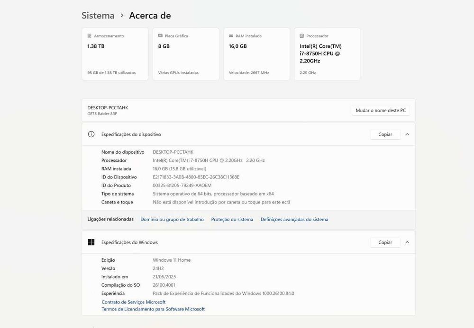Open Domínio ou grupo de trabalho link
474x328 pixels.
coord(172,220)
